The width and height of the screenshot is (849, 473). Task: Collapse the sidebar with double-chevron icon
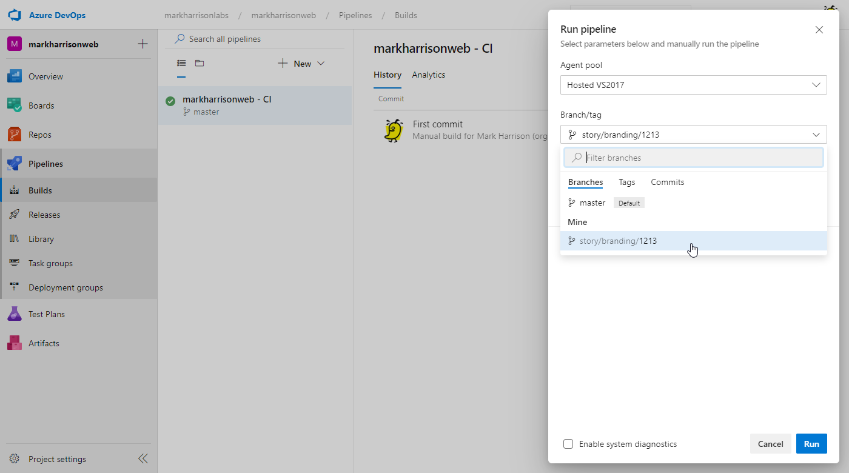point(143,458)
